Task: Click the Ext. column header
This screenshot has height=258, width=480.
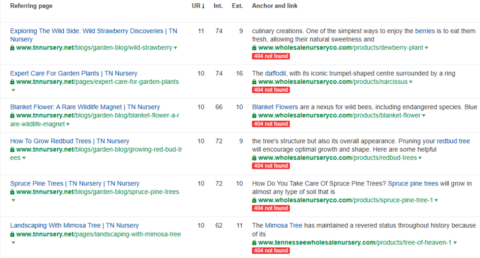Action: 237,6
